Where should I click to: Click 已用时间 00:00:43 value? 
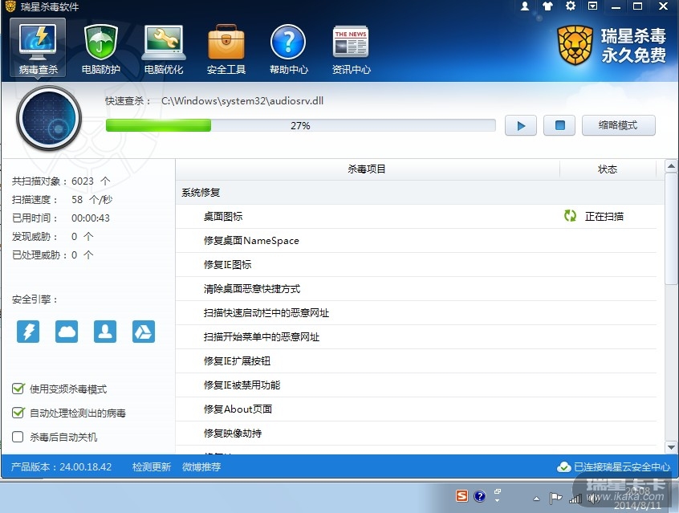[x=91, y=218]
